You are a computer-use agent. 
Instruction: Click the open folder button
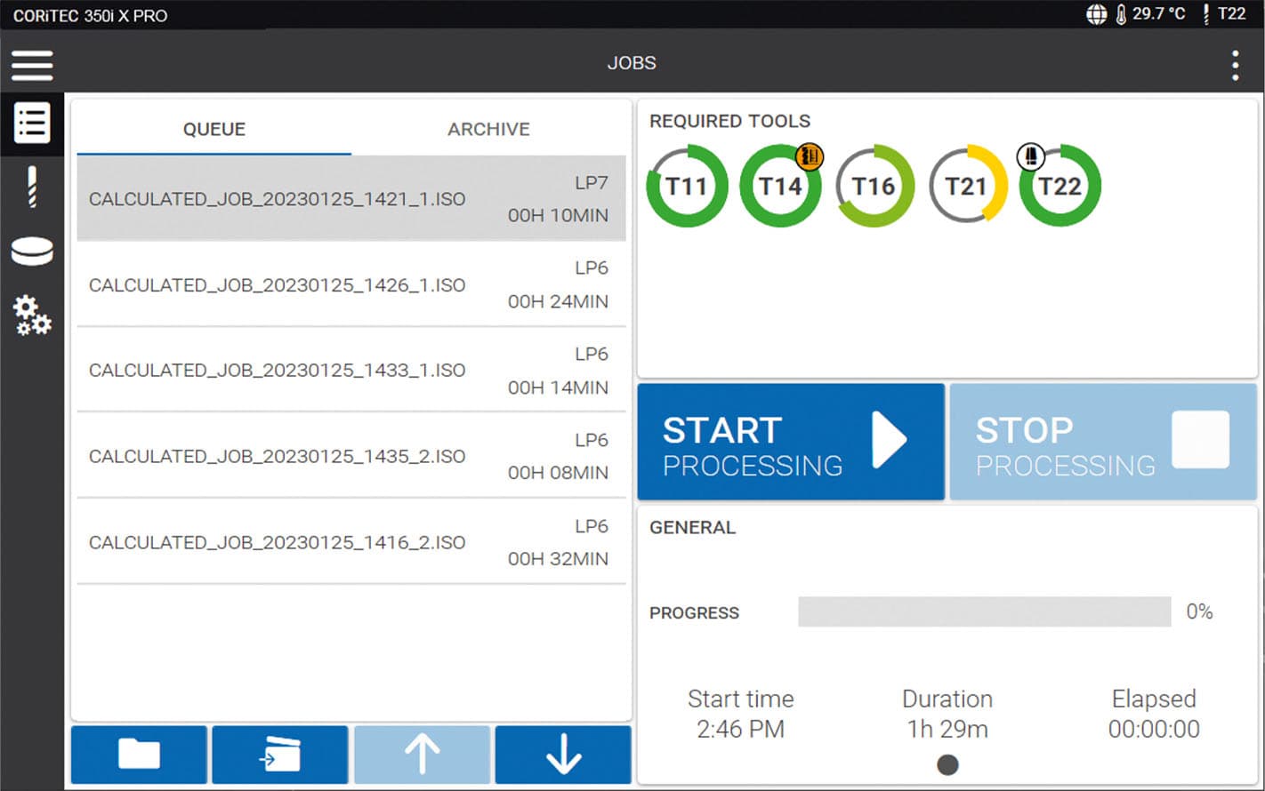(x=139, y=755)
